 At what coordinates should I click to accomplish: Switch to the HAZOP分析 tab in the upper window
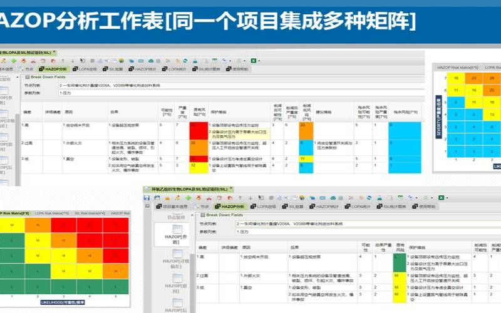53,69
